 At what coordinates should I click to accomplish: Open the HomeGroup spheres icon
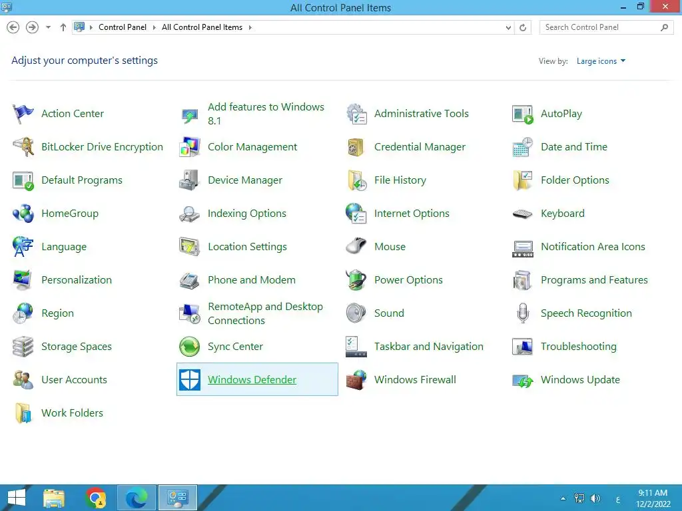click(23, 214)
